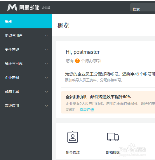Open the 高级应用 sidebar menu
This screenshot has height=160, width=155.
26,106
